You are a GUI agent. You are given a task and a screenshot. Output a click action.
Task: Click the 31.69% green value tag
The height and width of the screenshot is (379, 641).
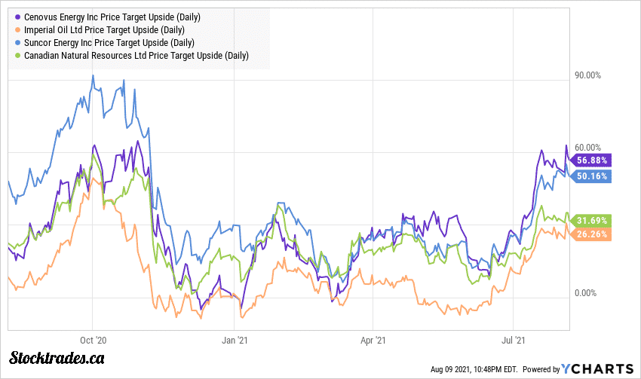(593, 220)
